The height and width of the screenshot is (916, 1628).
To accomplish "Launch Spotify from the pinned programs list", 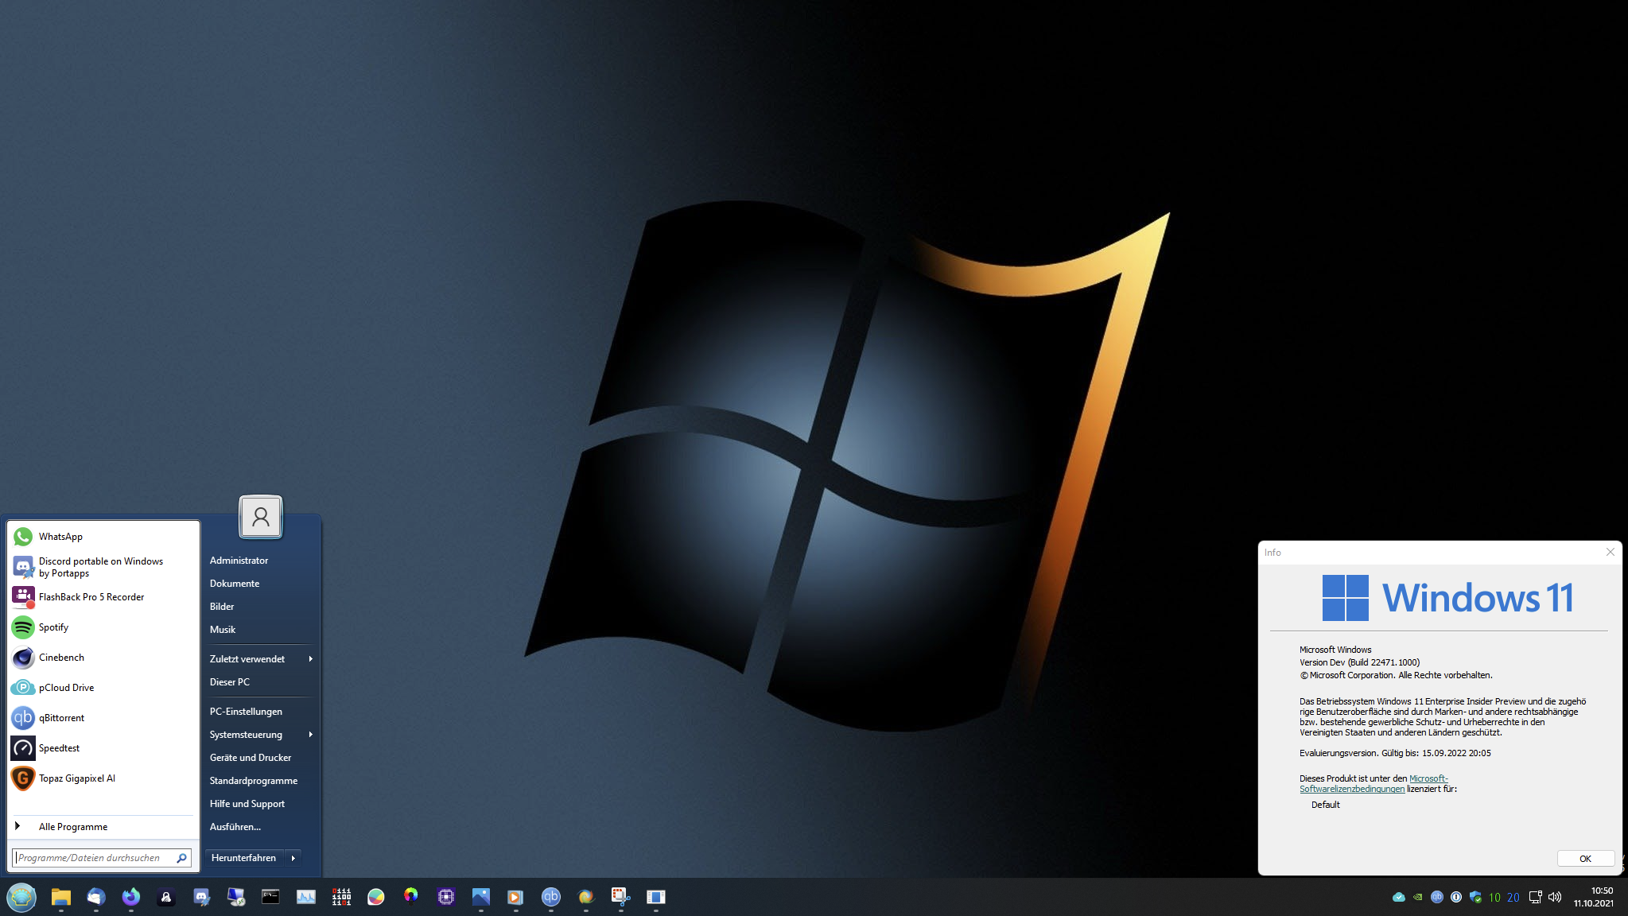I will click(53, 627).
